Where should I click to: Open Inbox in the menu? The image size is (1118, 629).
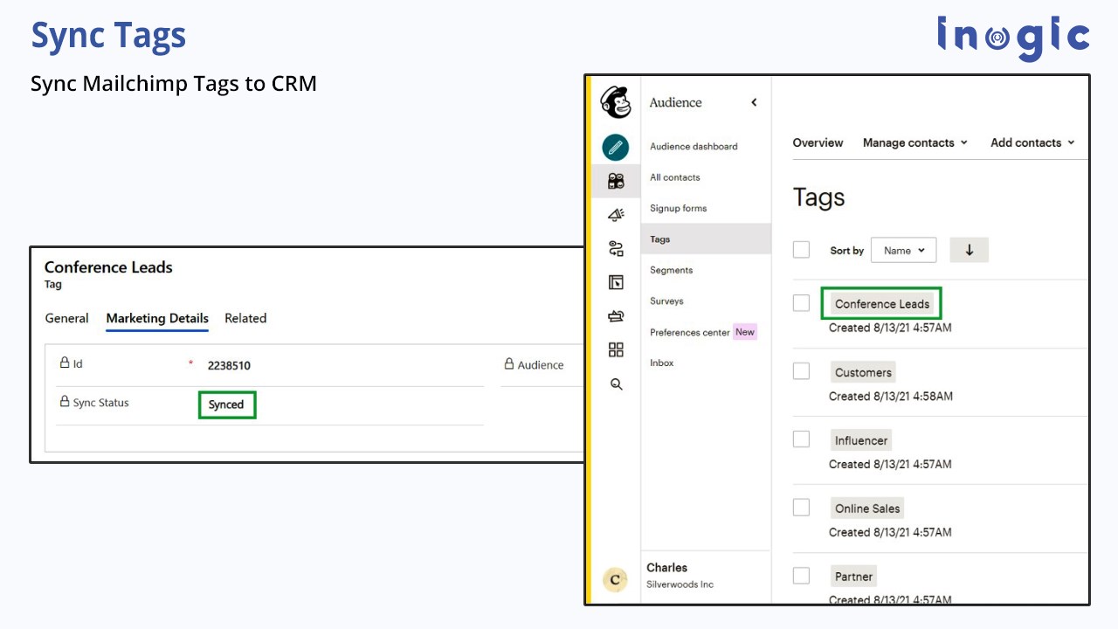662,363
